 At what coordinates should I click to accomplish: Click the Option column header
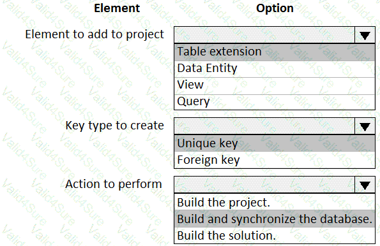(275, 8)
